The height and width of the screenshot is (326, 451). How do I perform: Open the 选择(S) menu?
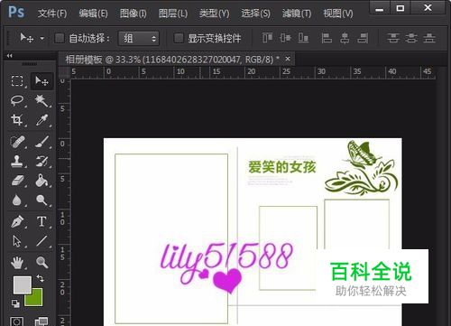pos(255,14)
